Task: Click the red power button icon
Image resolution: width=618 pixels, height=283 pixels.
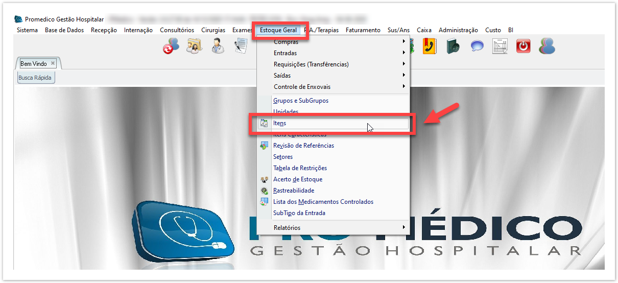Action: pos(524,46)
